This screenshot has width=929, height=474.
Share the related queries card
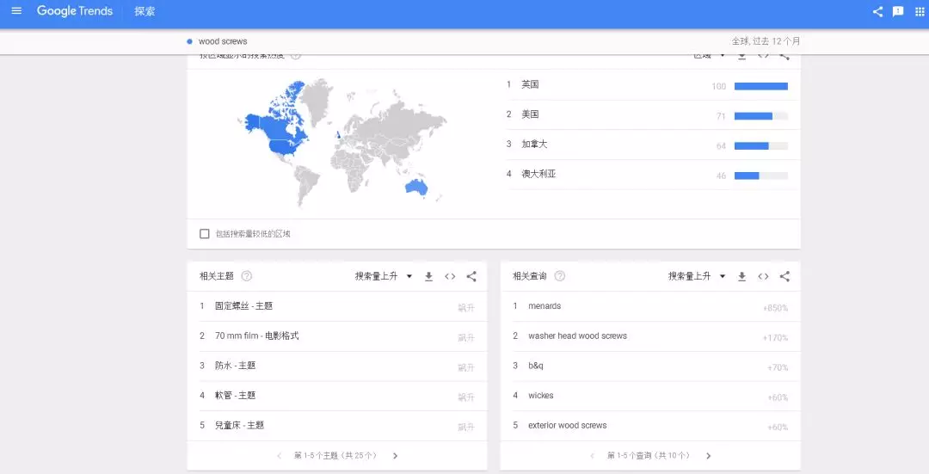tap(784, 276)
